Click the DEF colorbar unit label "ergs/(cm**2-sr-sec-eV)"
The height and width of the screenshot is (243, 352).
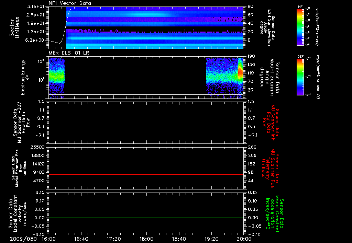click(318, 77)
